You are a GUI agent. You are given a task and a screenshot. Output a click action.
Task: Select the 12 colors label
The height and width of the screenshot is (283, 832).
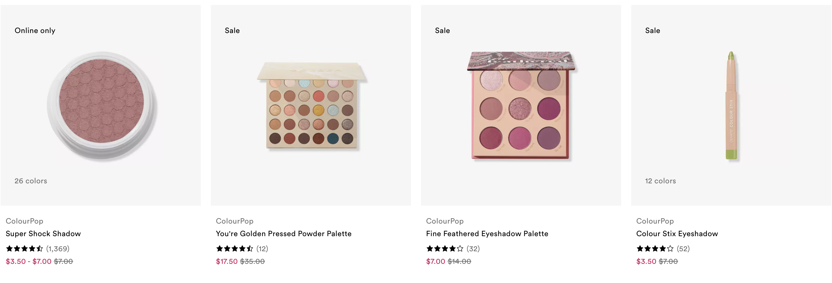661,181
